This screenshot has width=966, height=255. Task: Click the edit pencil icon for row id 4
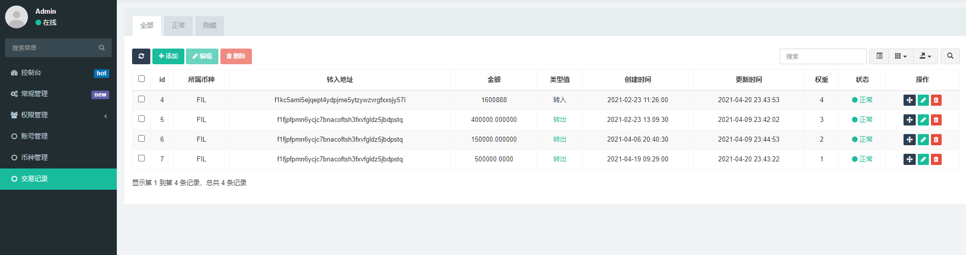pyautogui.click(x=923, y=100)
